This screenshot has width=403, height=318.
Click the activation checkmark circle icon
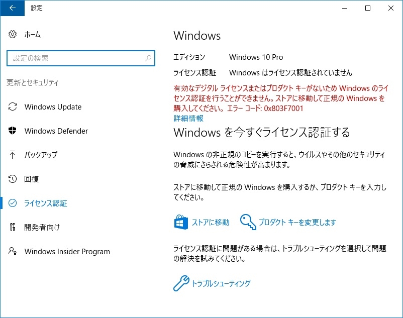click(13, 203)
